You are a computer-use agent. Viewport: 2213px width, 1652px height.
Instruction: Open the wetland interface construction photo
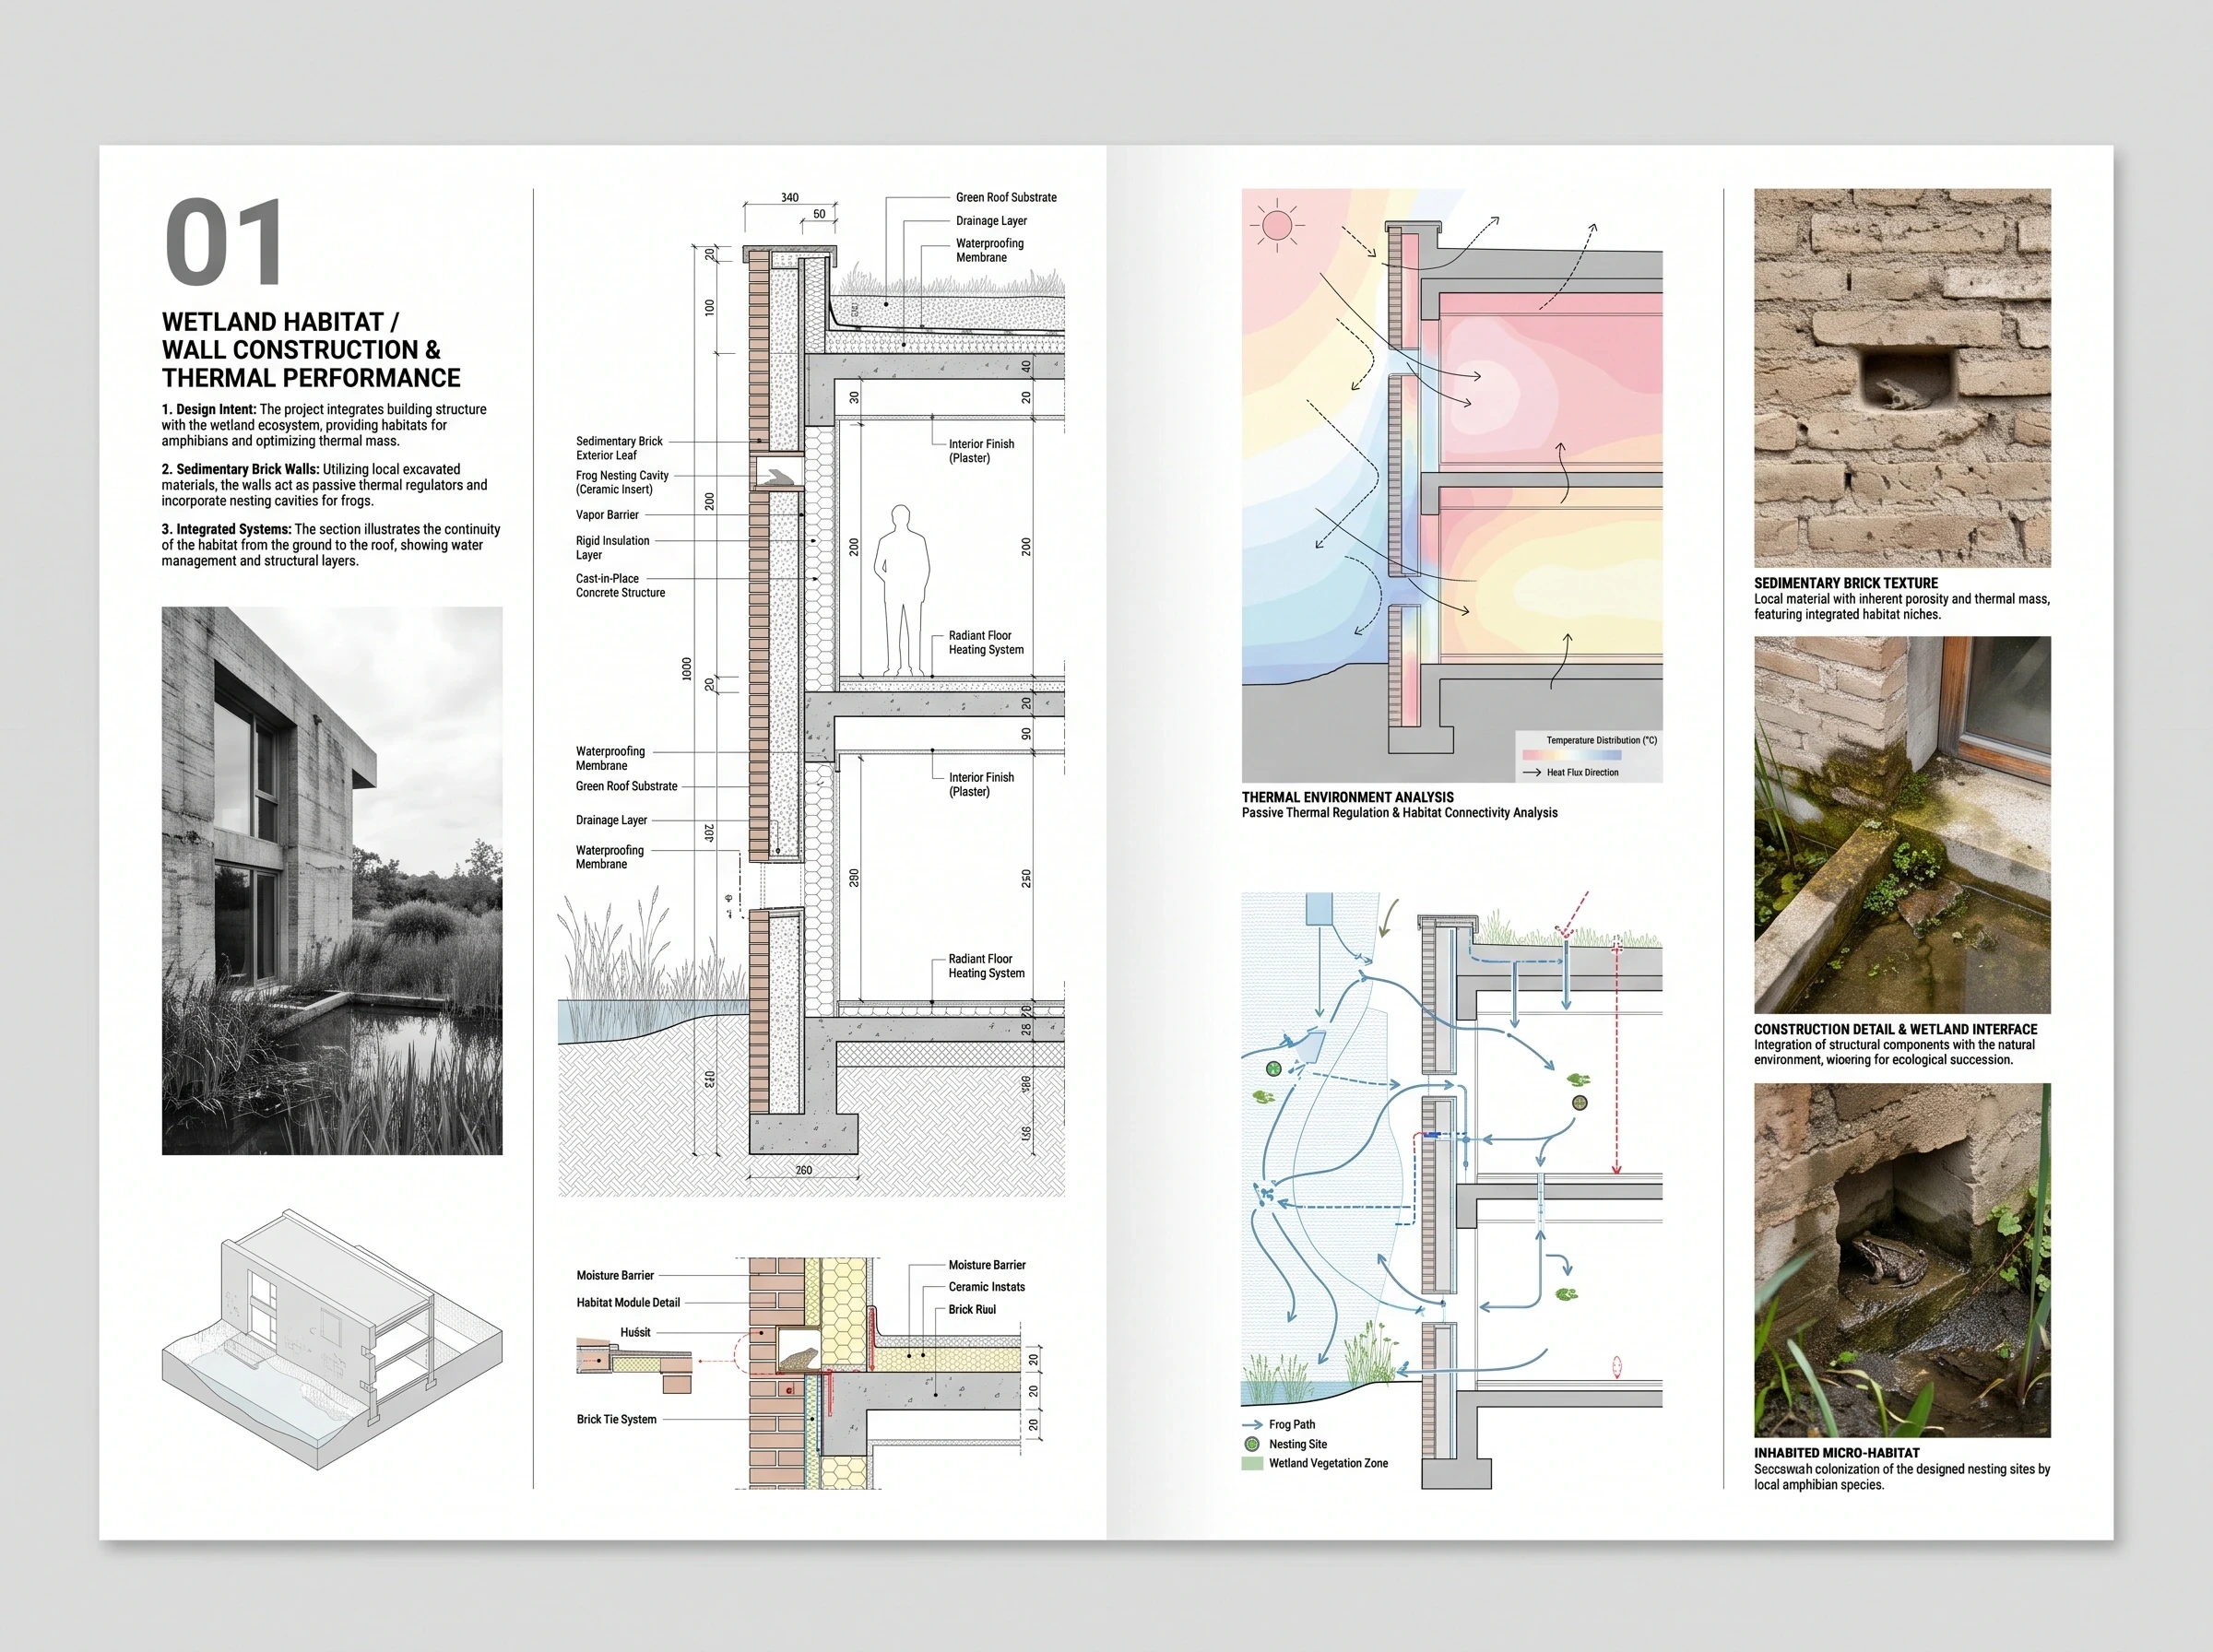click(1902, 825)
